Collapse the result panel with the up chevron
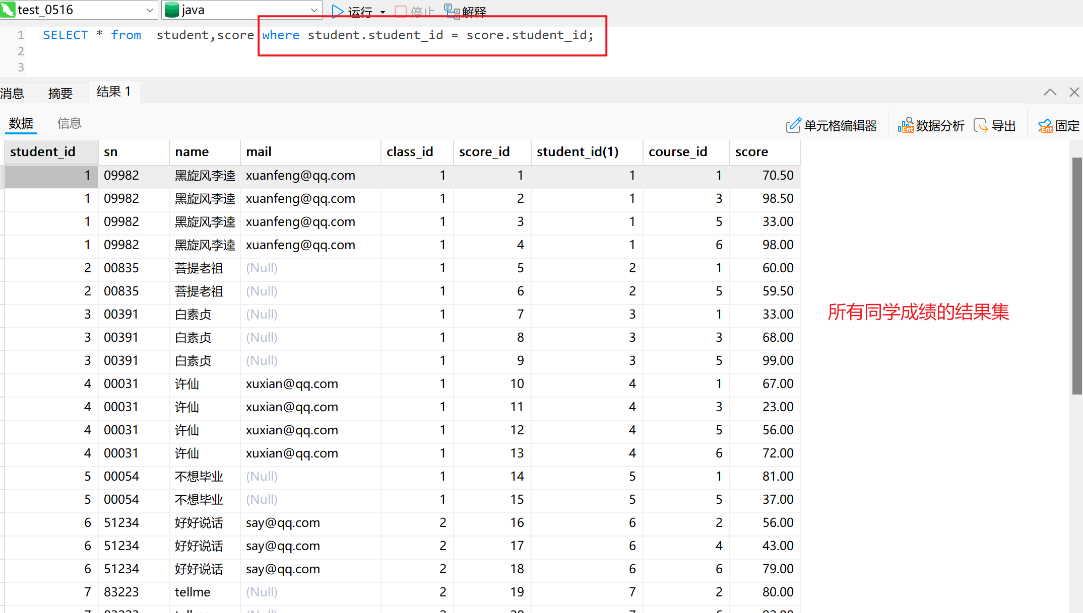Screen dimensions: 1083x613 coord(1050,92)
